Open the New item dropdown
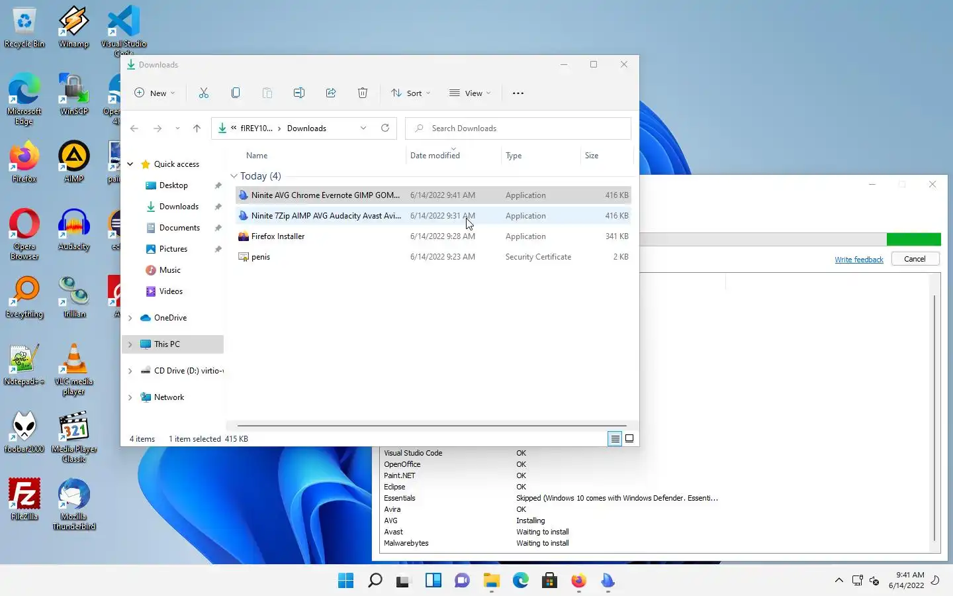 coord(155,93)
